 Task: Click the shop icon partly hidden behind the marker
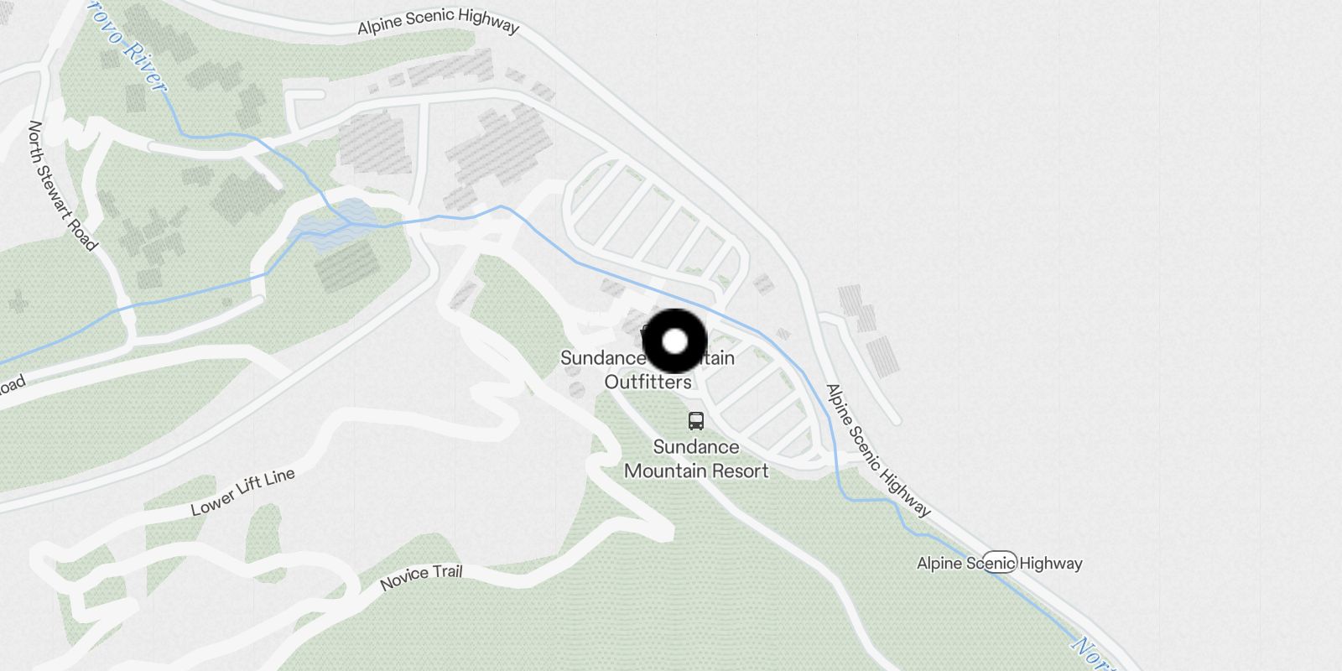pos(646,332)
